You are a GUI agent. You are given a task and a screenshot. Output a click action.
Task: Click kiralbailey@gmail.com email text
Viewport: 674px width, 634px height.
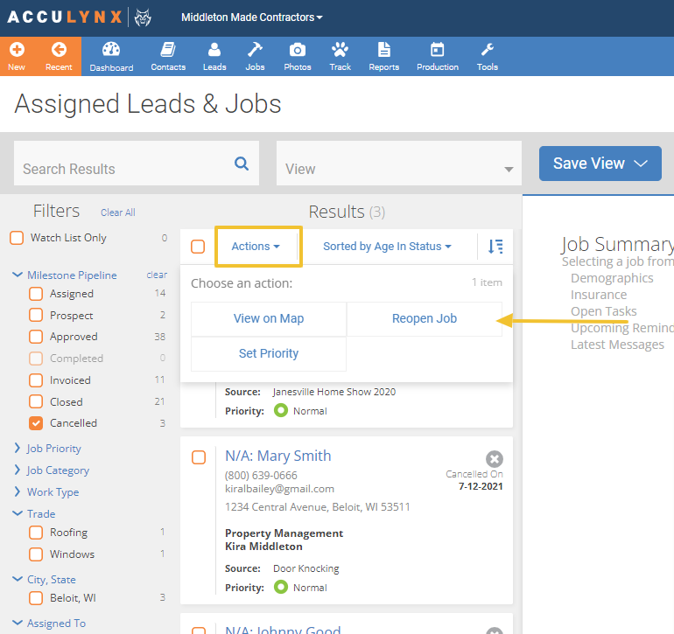(279, 489)
